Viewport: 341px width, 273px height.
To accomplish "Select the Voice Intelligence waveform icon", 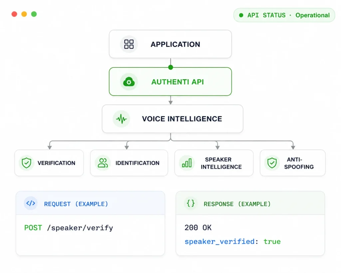I will [x=121, y=119].
